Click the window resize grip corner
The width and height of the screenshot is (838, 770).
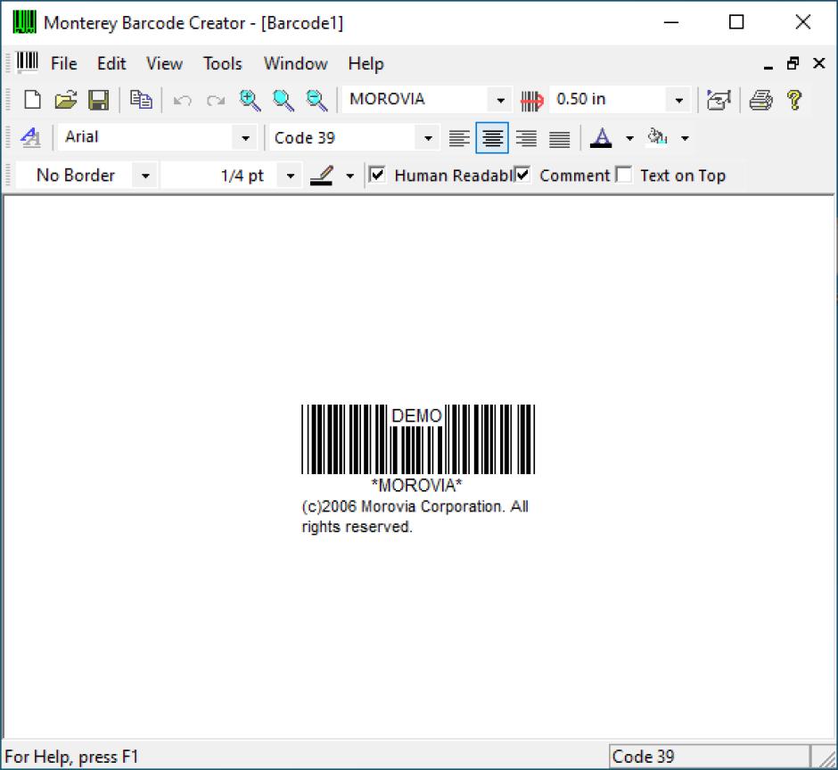click(x=826, y=758)
